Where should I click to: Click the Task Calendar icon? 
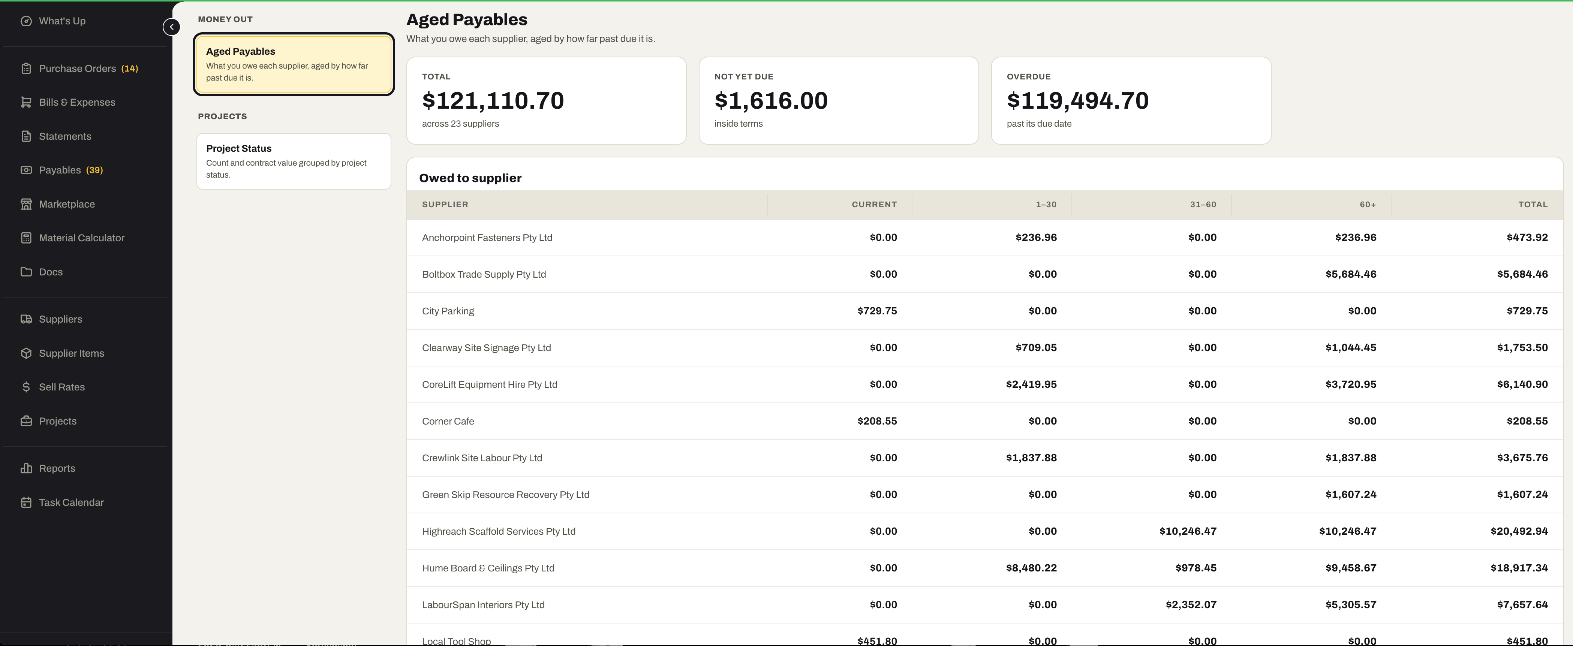[x=26, y=502]
